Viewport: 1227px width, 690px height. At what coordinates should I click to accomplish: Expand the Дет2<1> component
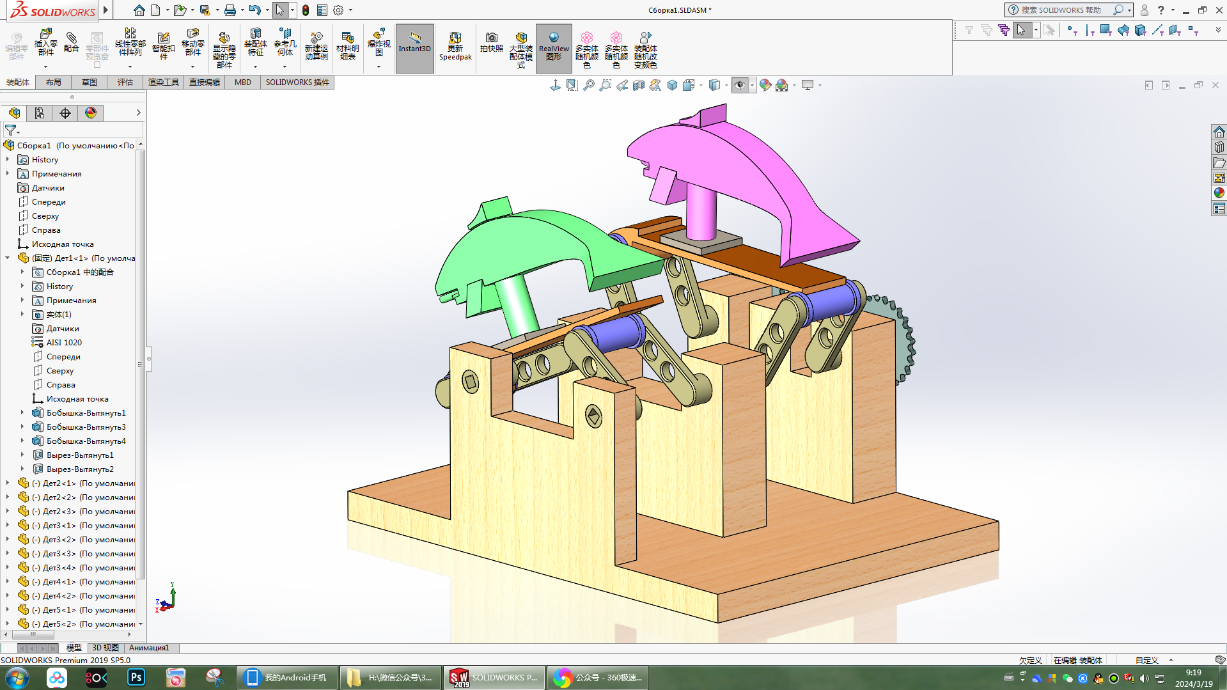coord(8,483)
